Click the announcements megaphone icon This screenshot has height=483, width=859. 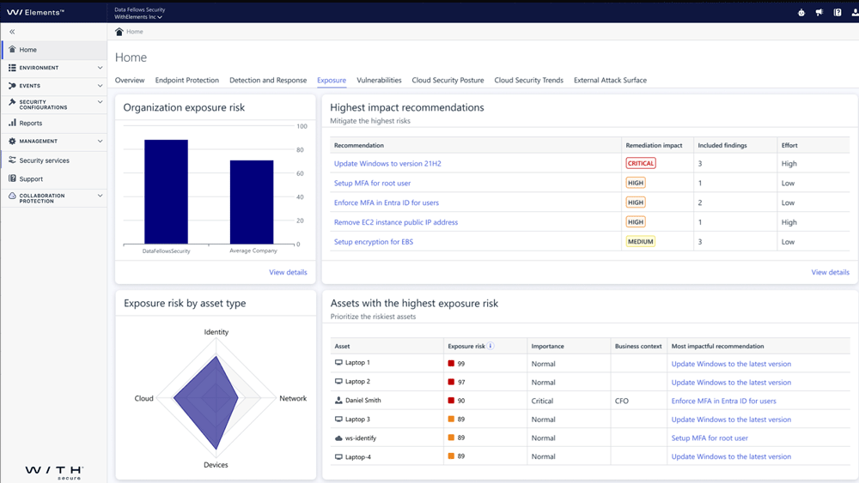click(x=819, y=12)
